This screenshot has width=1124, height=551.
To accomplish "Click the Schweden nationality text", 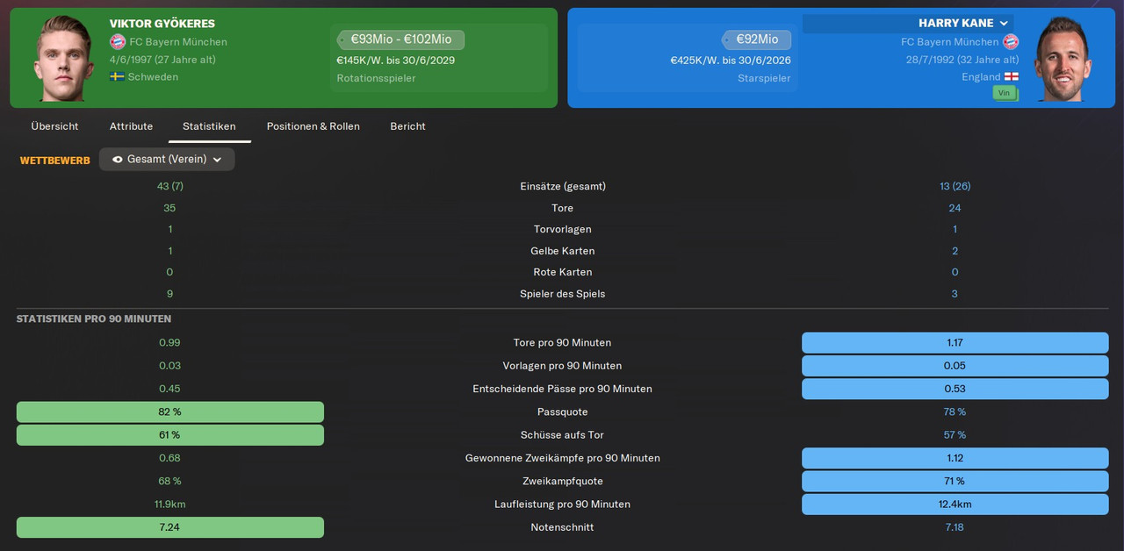I will [x=153, y=77].
